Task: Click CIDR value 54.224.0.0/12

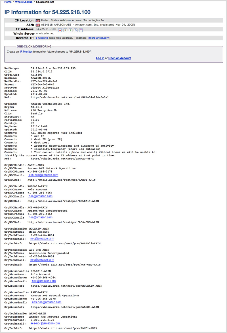Action: click(42, 72)
